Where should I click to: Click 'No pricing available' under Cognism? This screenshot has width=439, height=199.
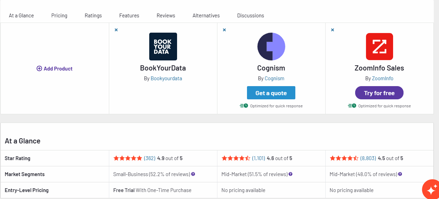coord(244,190)
